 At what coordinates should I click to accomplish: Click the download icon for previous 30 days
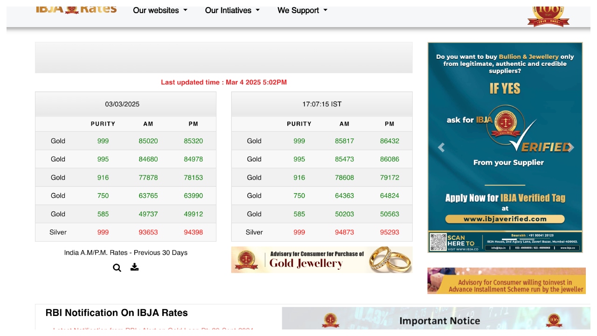[x=134, y=267]
